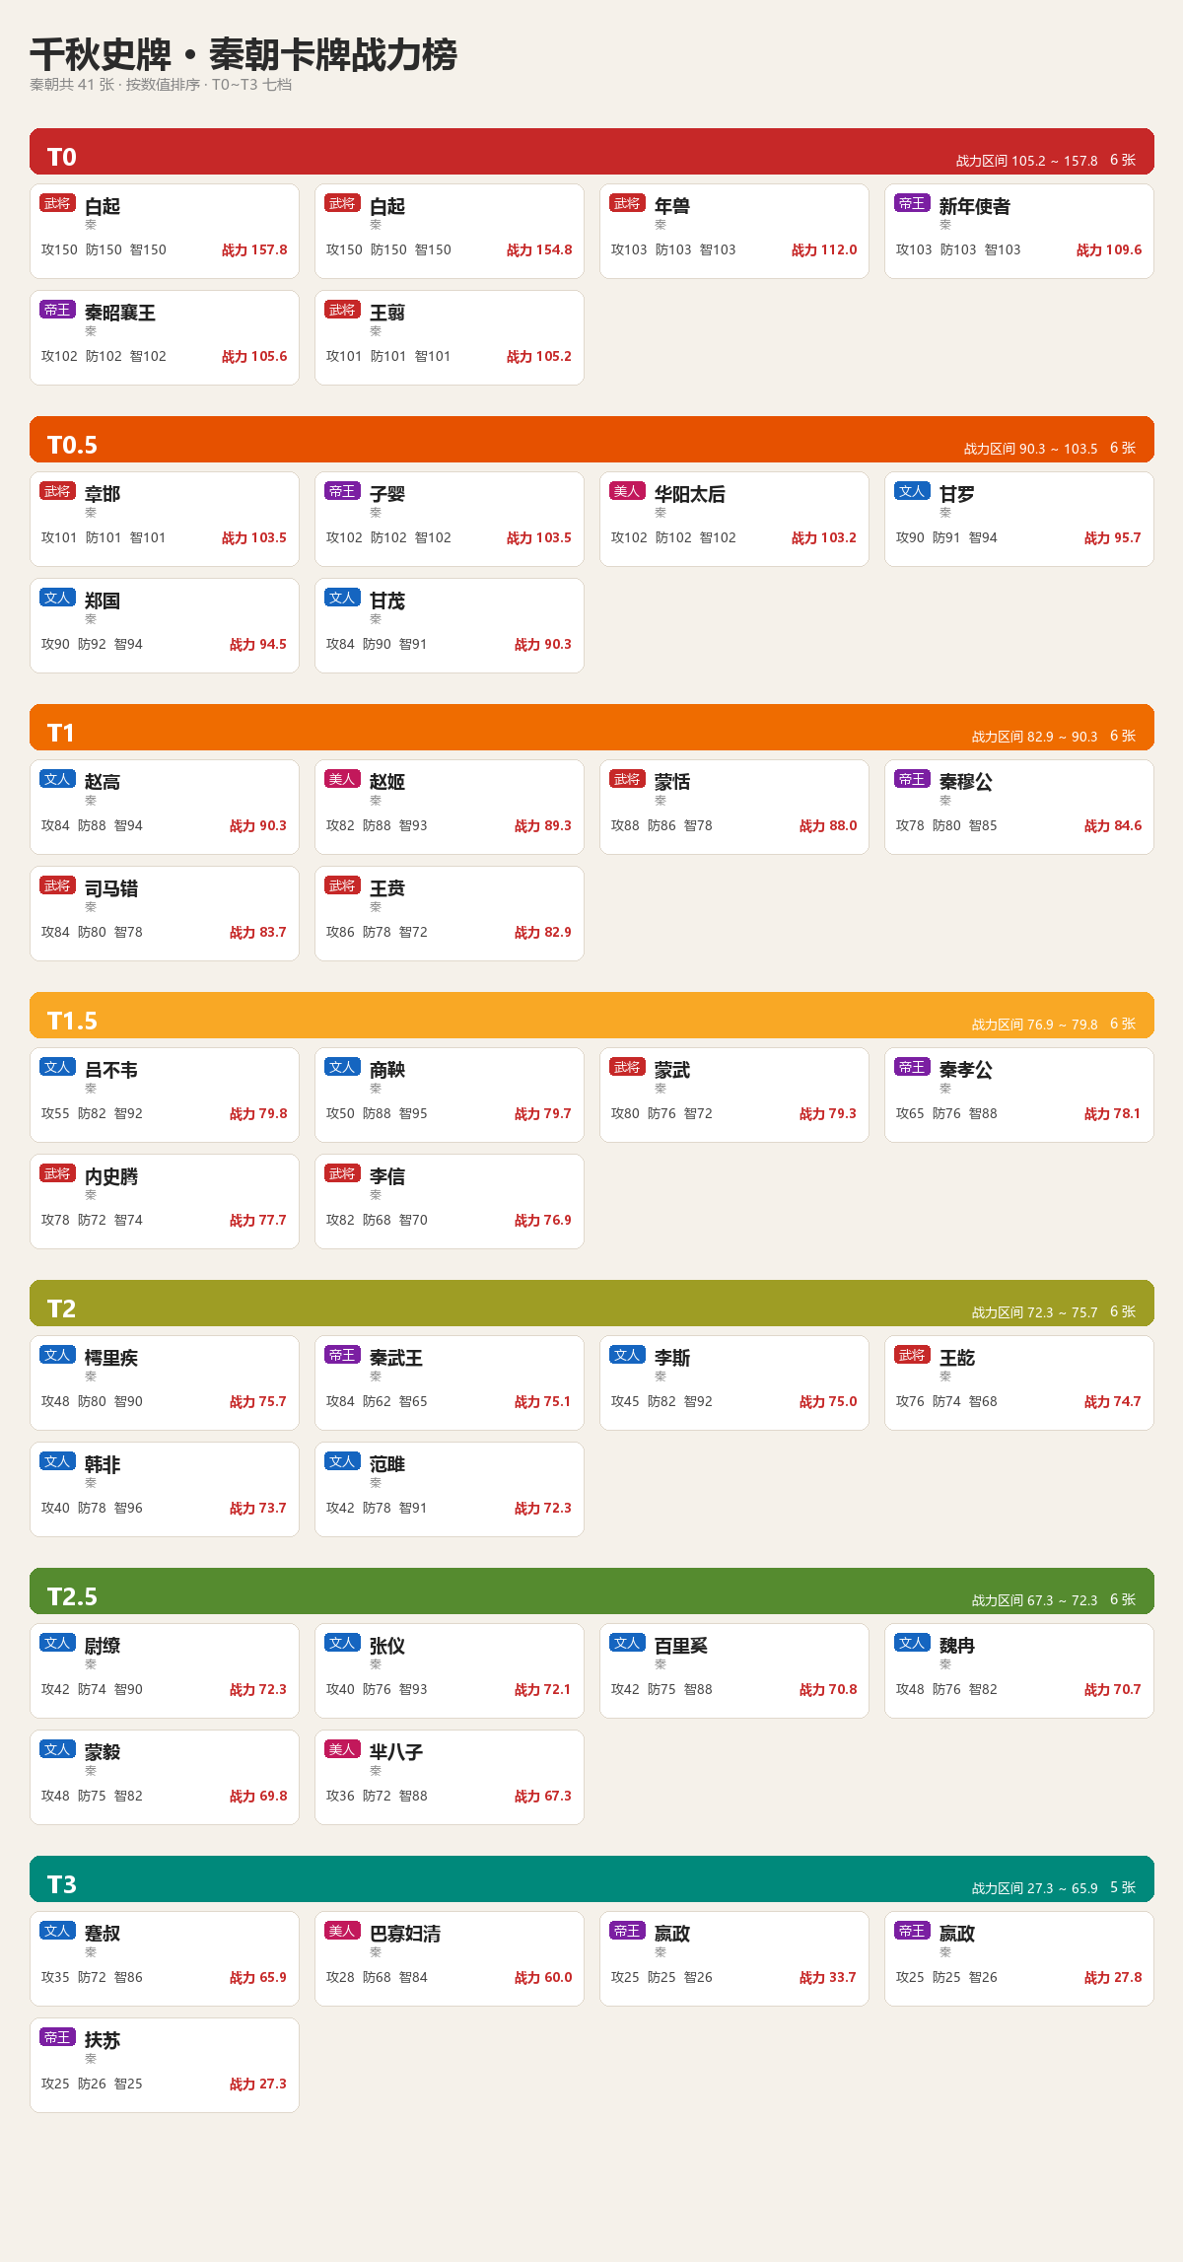Click the 帝王 badge on 秦穆公 card

coord(912,779)
